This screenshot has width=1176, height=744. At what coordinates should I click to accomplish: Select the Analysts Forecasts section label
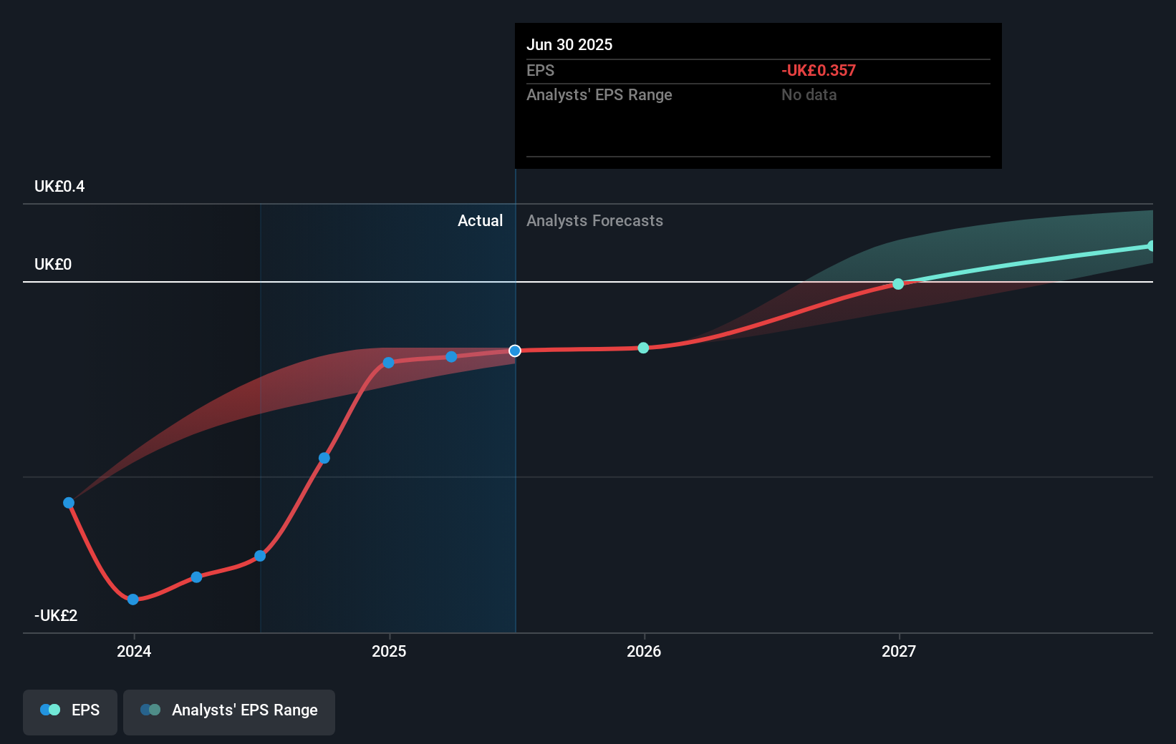point(594,220)
